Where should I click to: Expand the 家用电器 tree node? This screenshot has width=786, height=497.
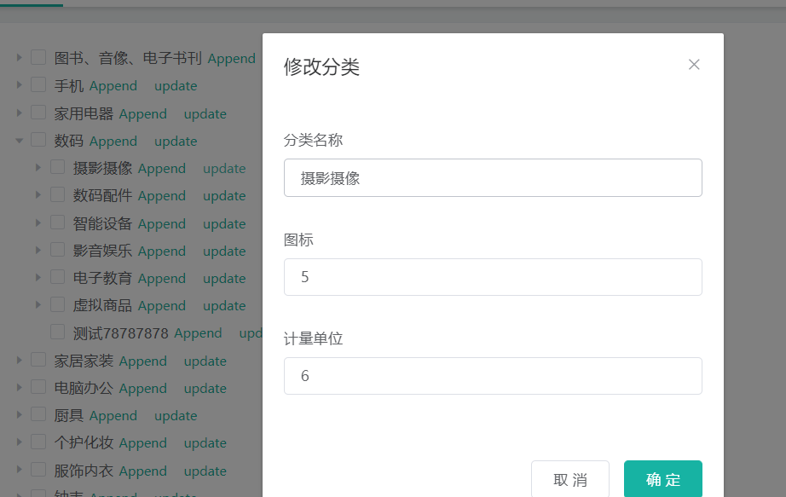coord(19,113)
